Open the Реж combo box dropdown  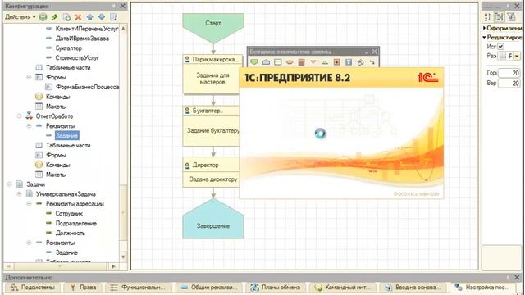click(x=518, y=56)
